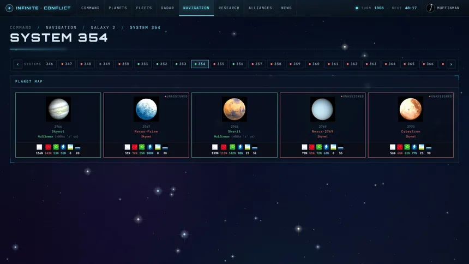This screenshot has width=469, height=264.
Task: Jump to system 347
Action: click(67, 64)
